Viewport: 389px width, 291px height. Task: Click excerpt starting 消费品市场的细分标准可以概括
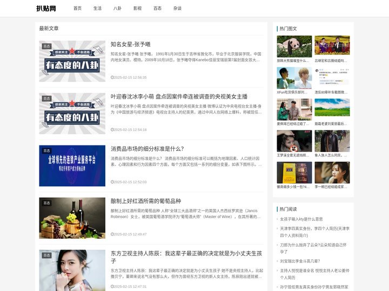point(186,162)
